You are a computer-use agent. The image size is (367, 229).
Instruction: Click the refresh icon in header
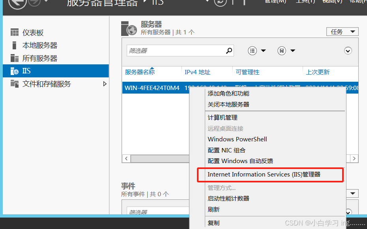pyautogui.click(x=220, y=3)
